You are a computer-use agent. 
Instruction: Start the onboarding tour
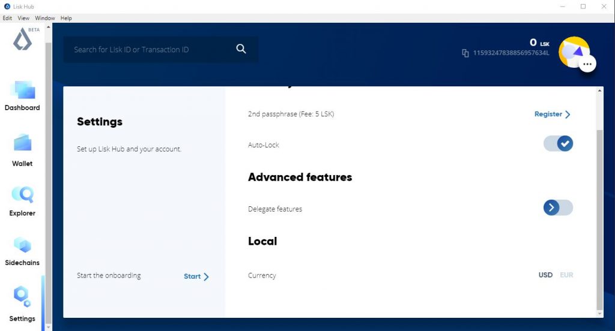(x=196, y=276)
